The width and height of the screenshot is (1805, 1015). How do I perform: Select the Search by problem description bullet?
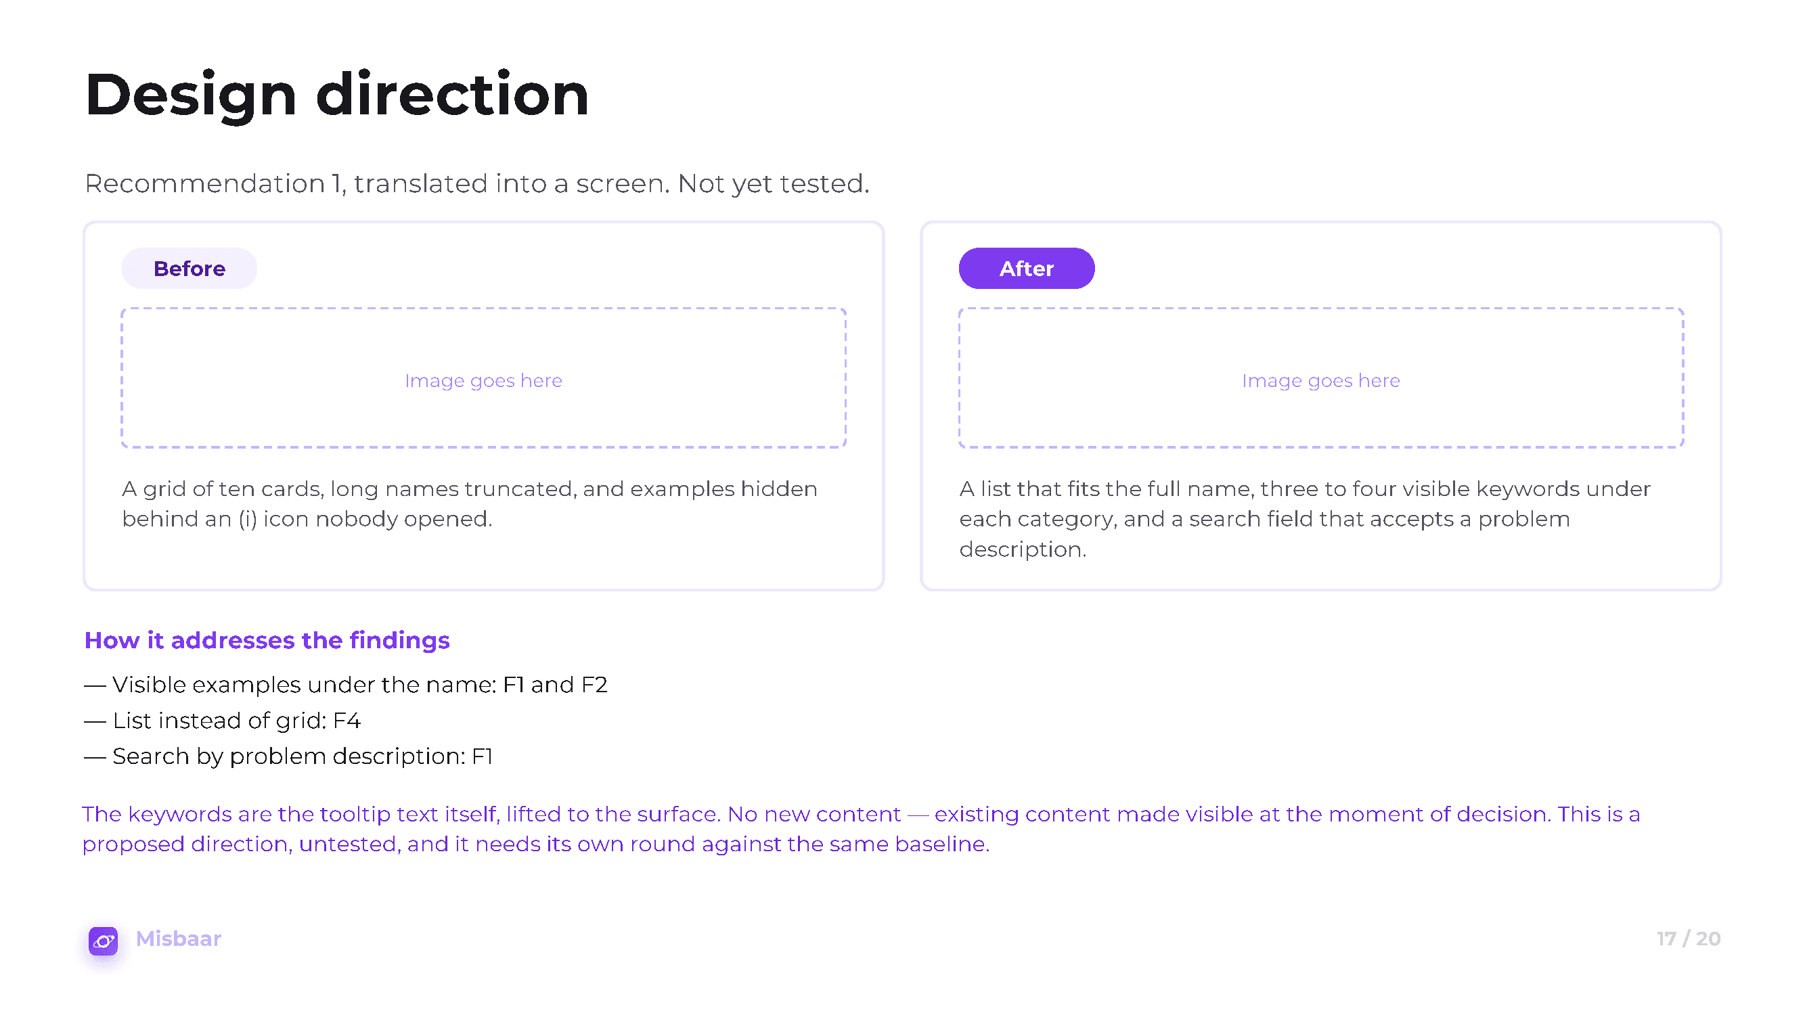(x=289, y=757)
